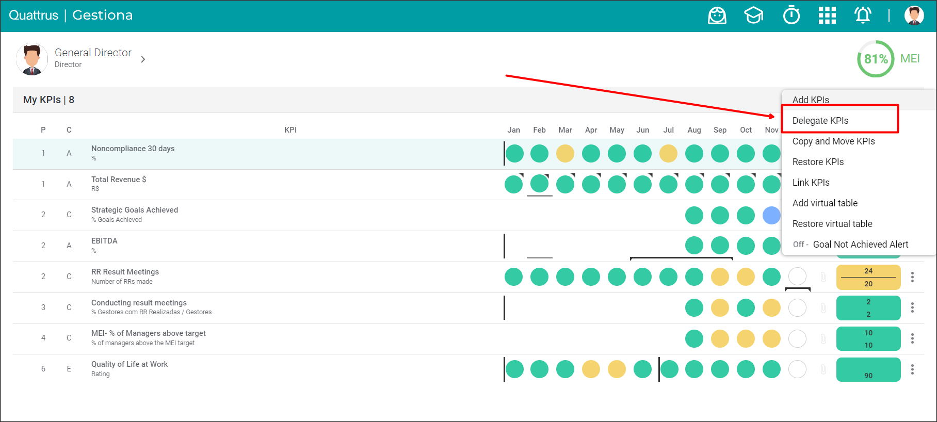Click attachment paperclip for RR Result Meetings
The width and height of the screenshot is (937, 422).
(x=823, y=277)
